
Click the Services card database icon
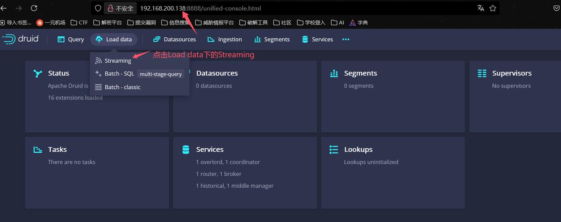[186, 150]
